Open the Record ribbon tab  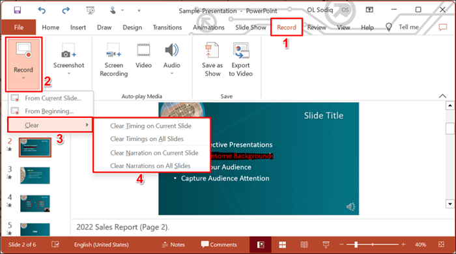tap(287, 27)
